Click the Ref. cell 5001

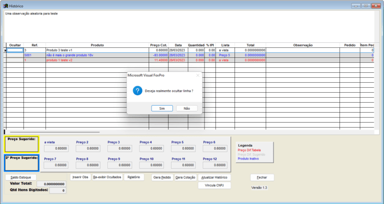click(x=34, y=55)
